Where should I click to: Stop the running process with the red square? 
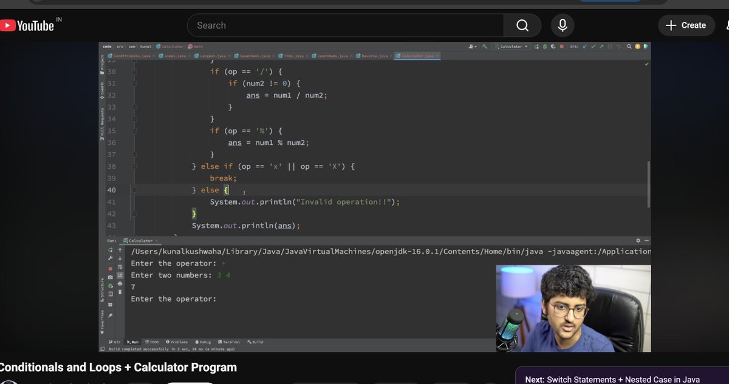click(x=111, y=269)
